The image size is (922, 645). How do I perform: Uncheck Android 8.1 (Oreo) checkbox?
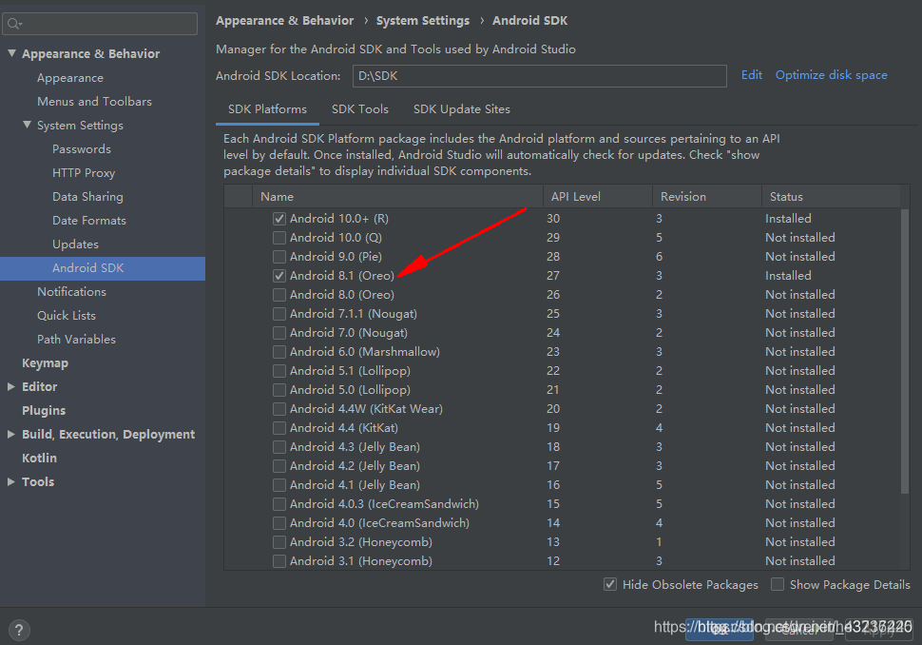click(x=279, y=276)
